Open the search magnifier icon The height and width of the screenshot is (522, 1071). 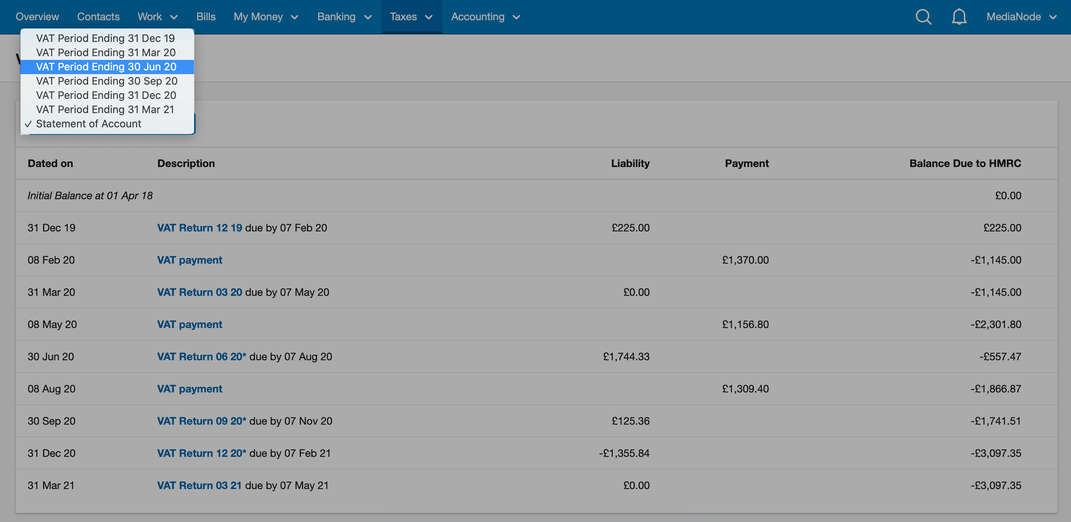point(923,17)
